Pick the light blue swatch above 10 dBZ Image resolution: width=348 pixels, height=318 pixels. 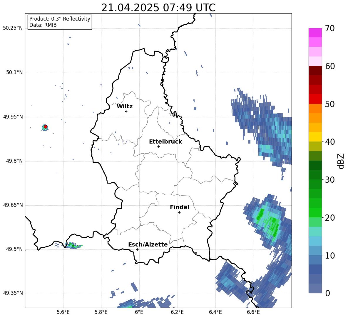coord(315,241)
